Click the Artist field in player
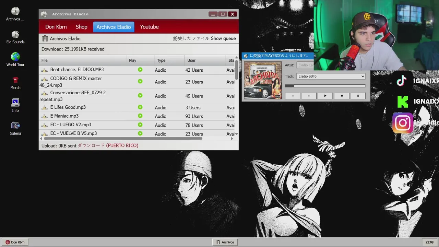The width and height of the screenshot is (439, 247). point(305,65)
